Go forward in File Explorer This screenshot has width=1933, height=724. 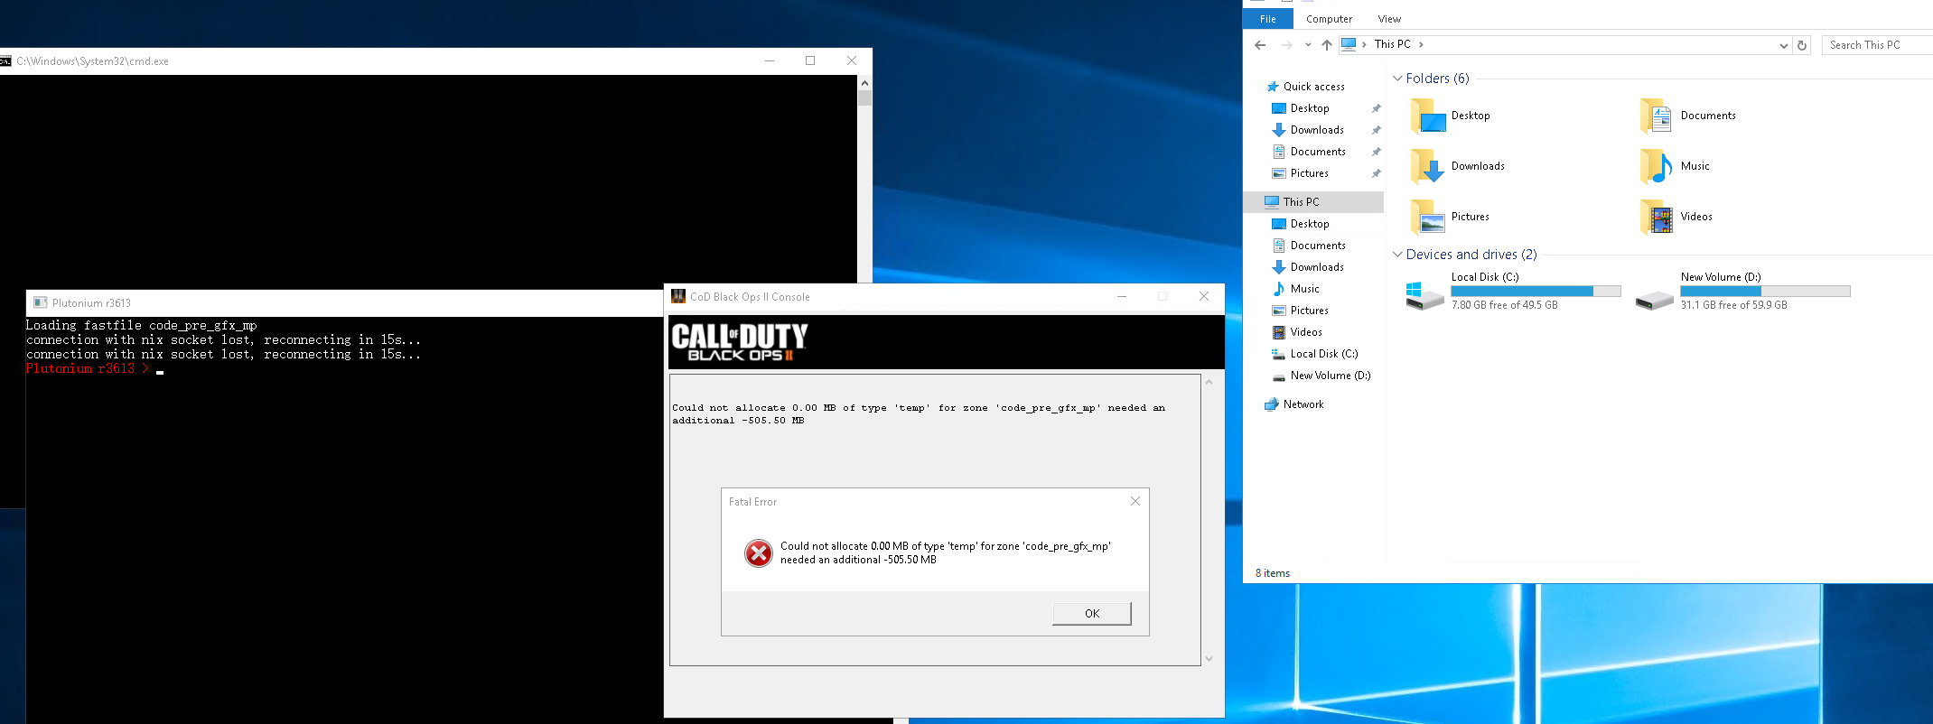point(1286,44)
